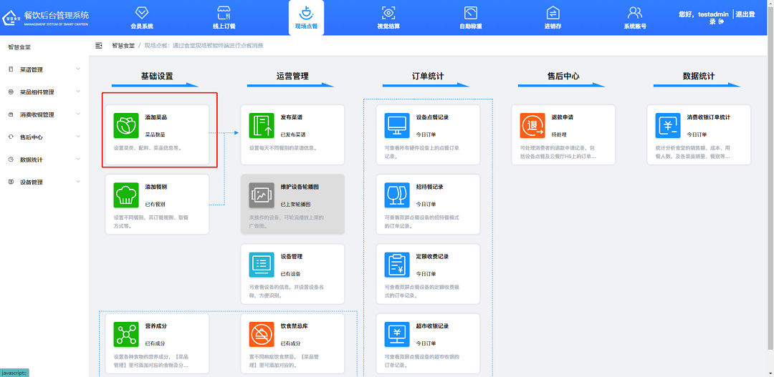Click the 发布菜谱 publish menu icon
The height and width of the screenshot is (377, 774).
262,125
